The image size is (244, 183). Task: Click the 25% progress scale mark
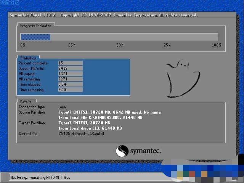[72, 45]
